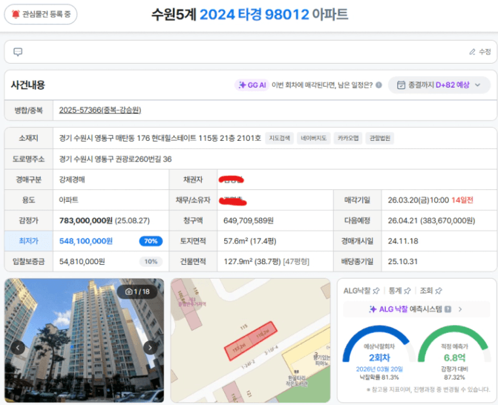
Task: Show previous property photo with left arrow
Action: [x=18, y=347]
